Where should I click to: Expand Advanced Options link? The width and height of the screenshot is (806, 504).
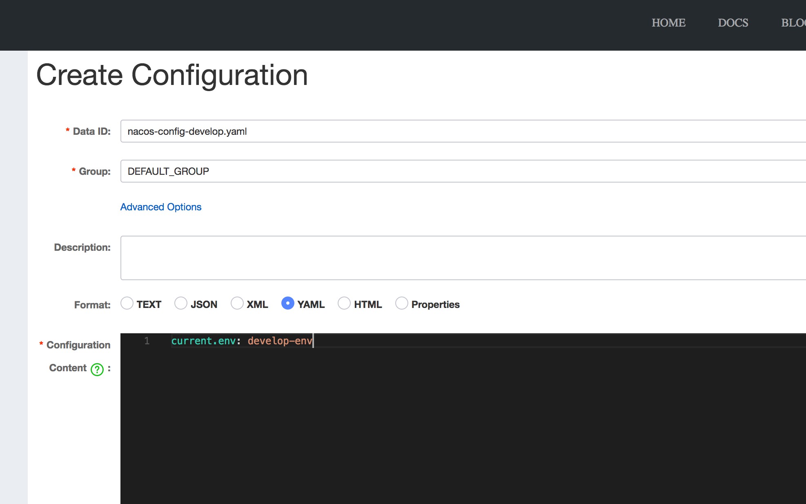161,207
